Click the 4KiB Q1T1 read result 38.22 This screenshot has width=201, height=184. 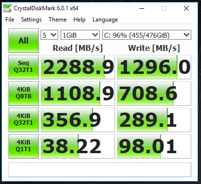[78, 146]
